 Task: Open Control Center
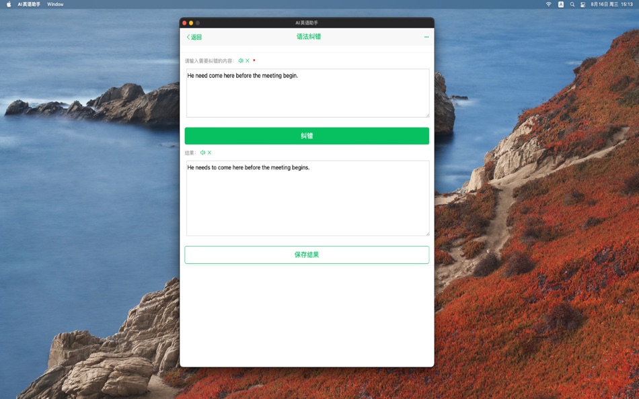pyautogui.click(x=582, y=4)
